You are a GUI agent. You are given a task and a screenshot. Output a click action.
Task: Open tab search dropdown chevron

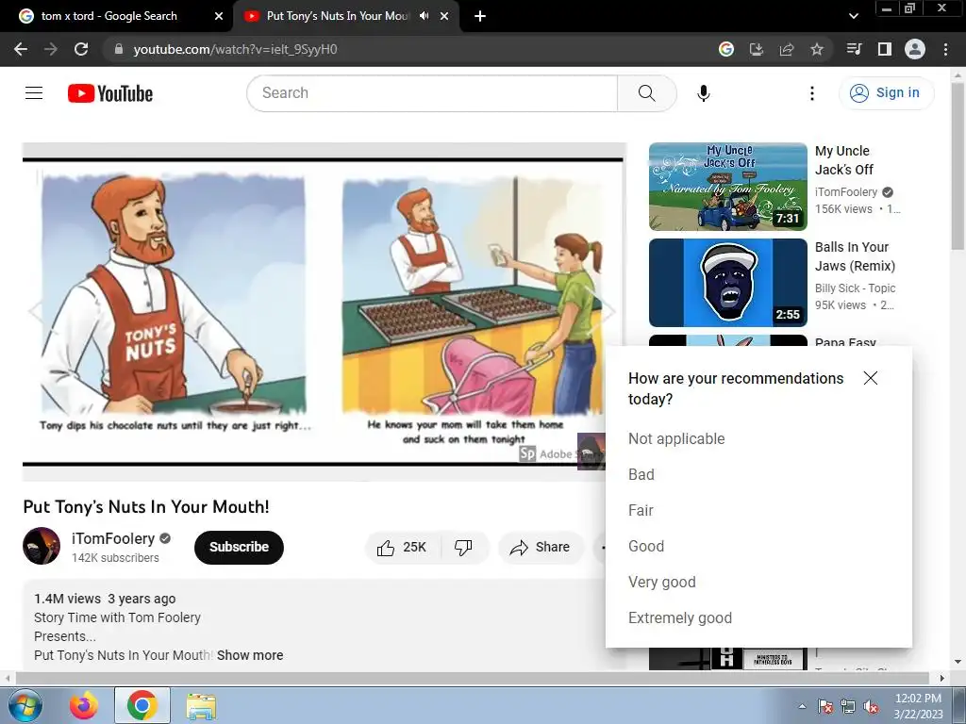[853, 16]
